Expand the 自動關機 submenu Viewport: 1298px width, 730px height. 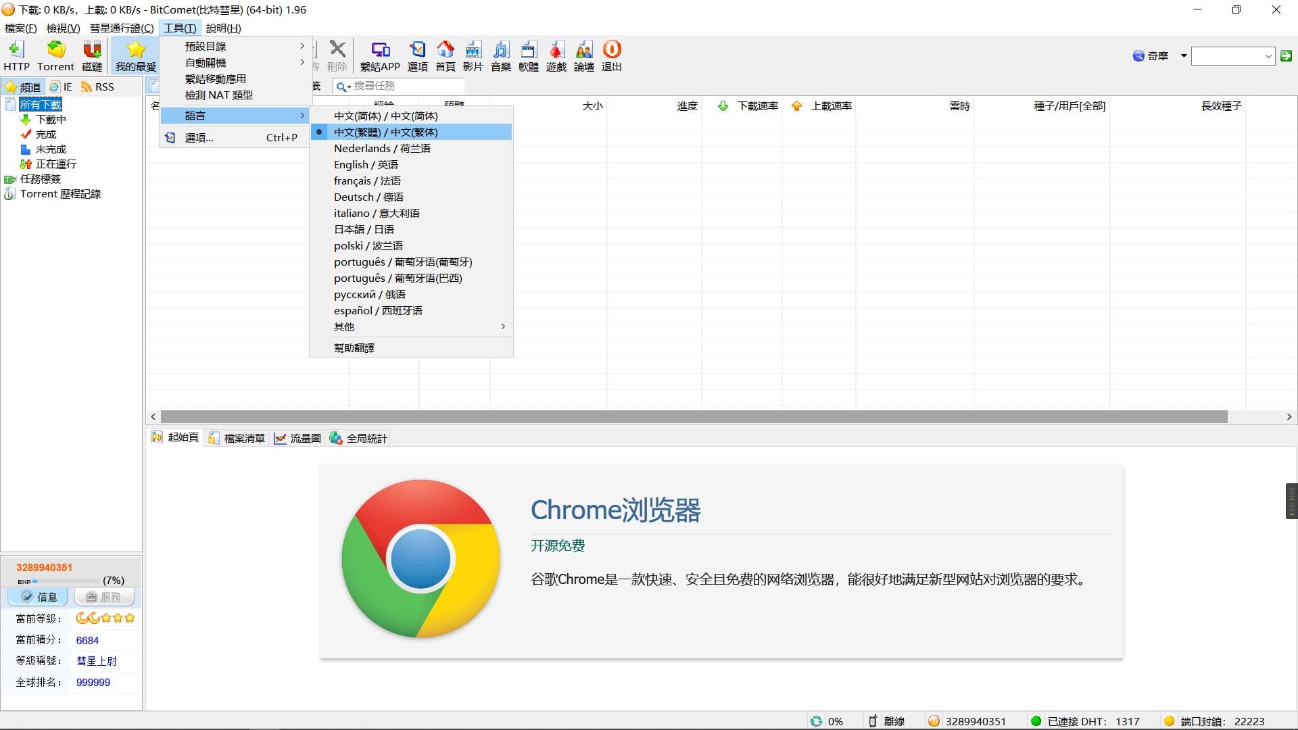[235, 63]
